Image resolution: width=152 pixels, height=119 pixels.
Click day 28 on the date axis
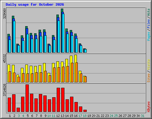[x=129, y=116]
